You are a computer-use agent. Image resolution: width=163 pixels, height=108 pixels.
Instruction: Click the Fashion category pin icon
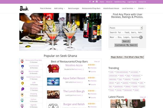(x=22, y=100)
